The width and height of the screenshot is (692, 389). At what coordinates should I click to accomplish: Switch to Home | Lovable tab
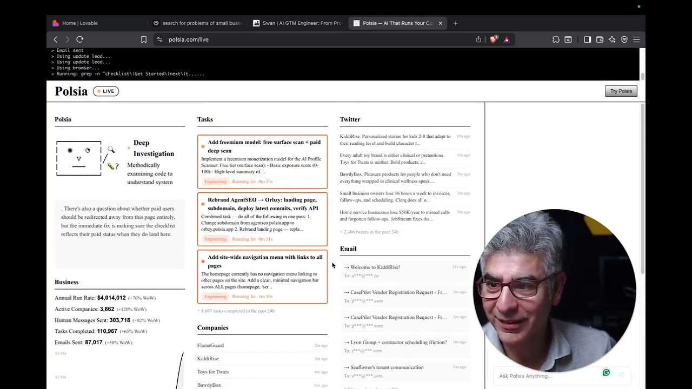pyautogui.click(x=97, y=23)
